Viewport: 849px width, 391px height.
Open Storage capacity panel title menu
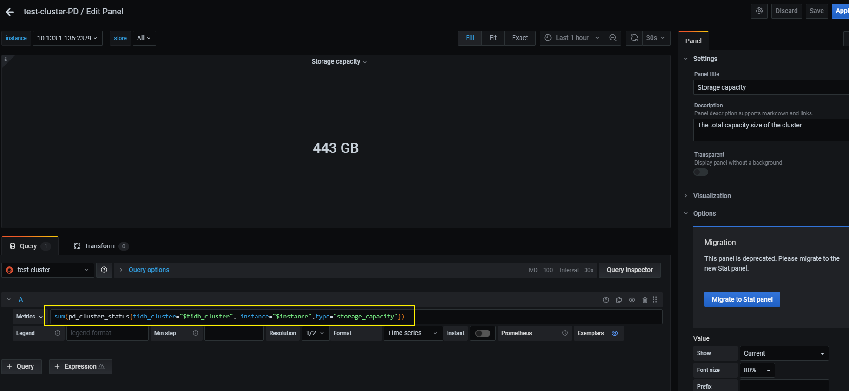(339, 62)
